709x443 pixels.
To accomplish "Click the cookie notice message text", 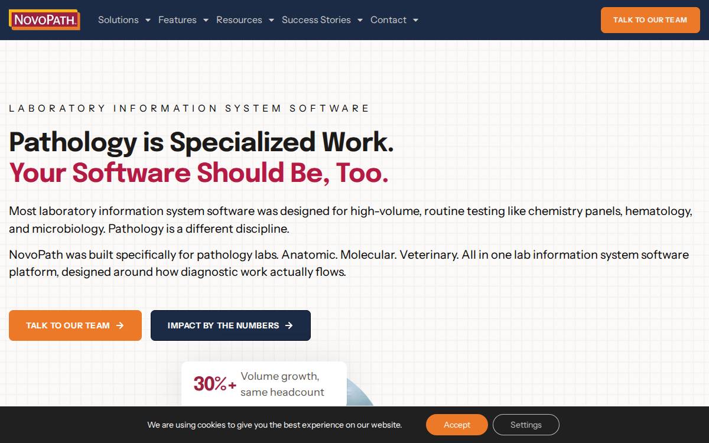I will 275,425.
